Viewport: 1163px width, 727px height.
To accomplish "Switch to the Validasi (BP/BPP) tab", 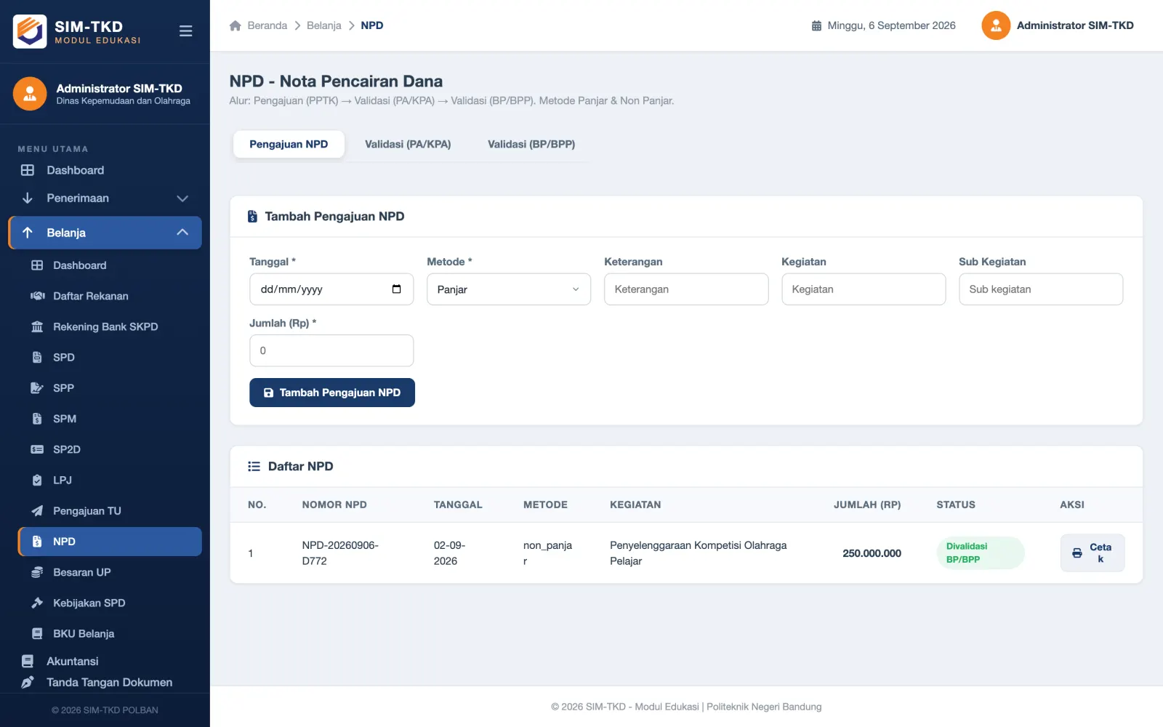I will tap(531, 145).
